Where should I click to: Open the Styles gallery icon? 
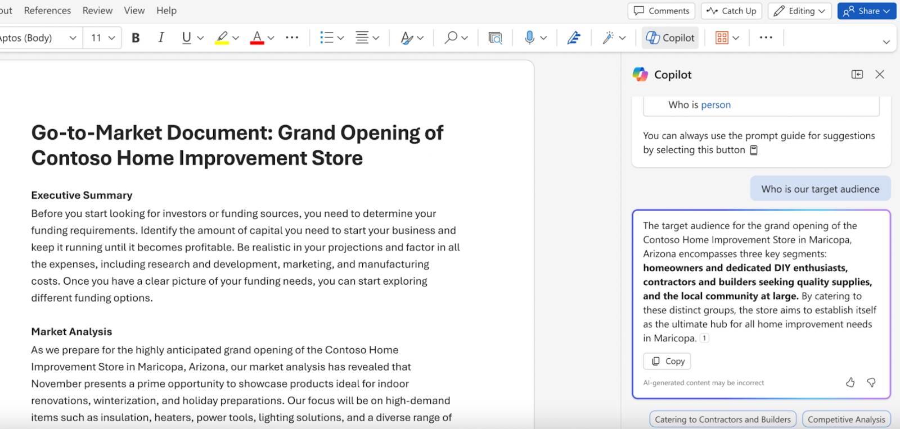tap(407, 38)
